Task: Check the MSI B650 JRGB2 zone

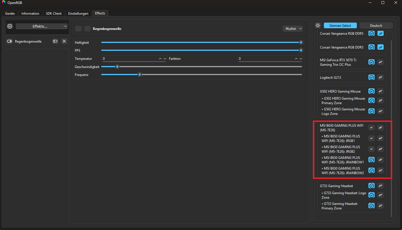Action: [372, 149]
